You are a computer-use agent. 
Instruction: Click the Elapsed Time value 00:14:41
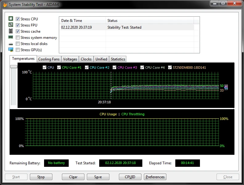(x=188, y=163)
